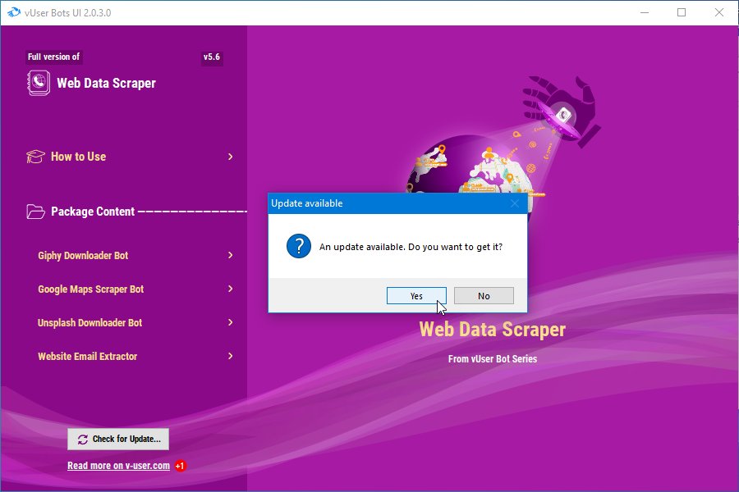The width and height of the screenshot is (739, 492).
Task: Open Website Email Extractor
Action: [x=88, y=357]
